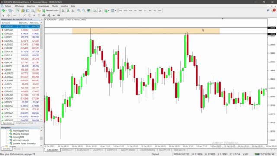Select the GOLD row in Market Watch
Viewport: 277px width, 156px height.
click(x=20, y=110)
